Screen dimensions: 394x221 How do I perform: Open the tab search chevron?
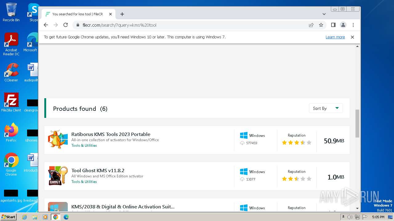click(324, 14)
